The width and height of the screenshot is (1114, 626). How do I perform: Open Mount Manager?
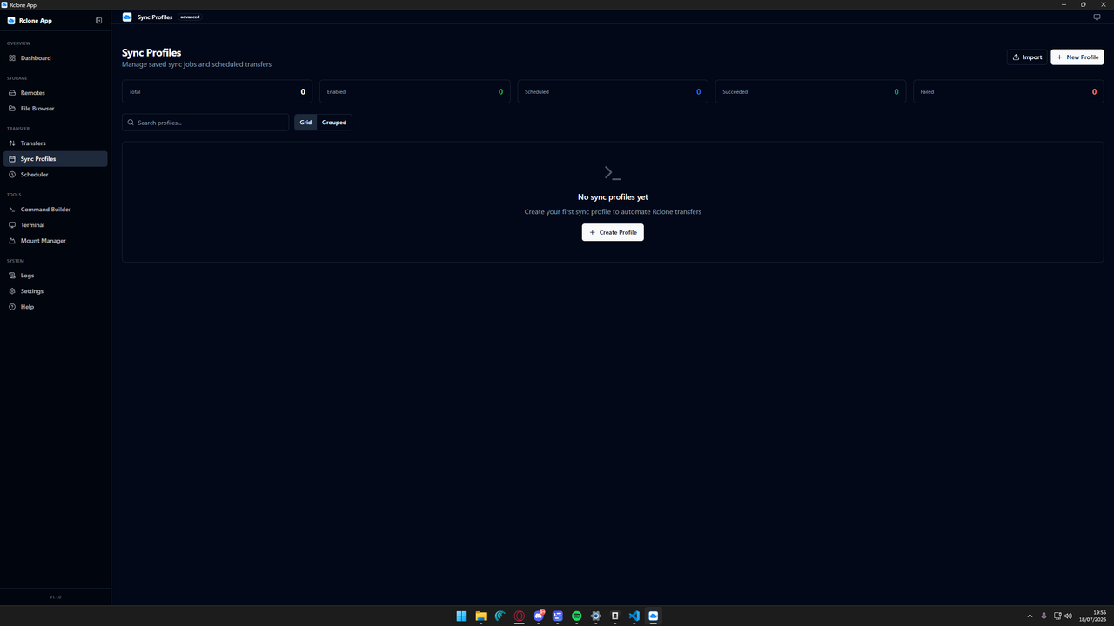tap(56, 241)
